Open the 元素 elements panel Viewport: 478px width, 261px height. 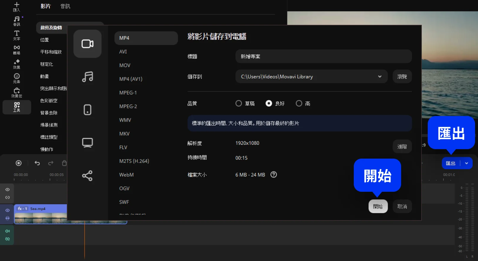point(17,78)
